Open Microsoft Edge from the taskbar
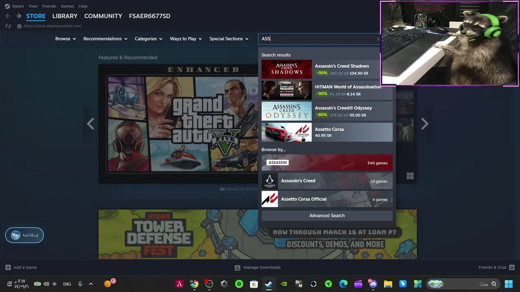The width and height of the screenshot is (520, 292). pyautogui.click(x=343, y=284)
